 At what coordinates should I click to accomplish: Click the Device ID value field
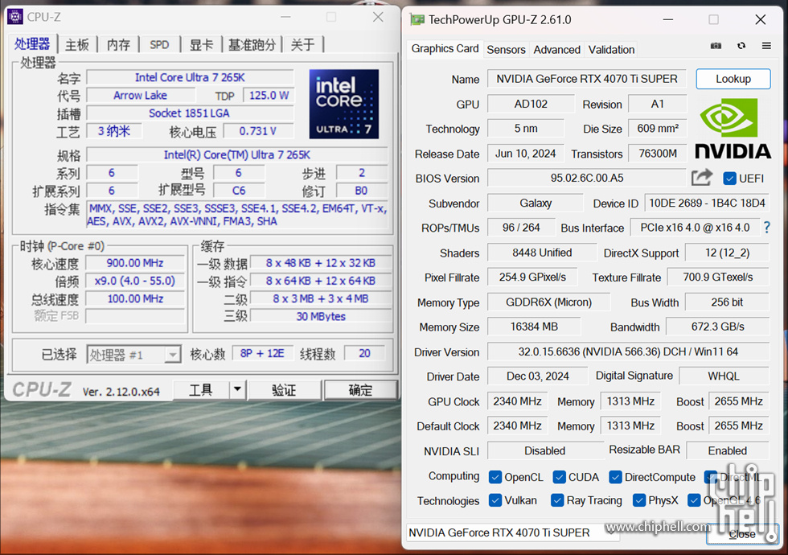pyautogui.click(x=707, y=203)
